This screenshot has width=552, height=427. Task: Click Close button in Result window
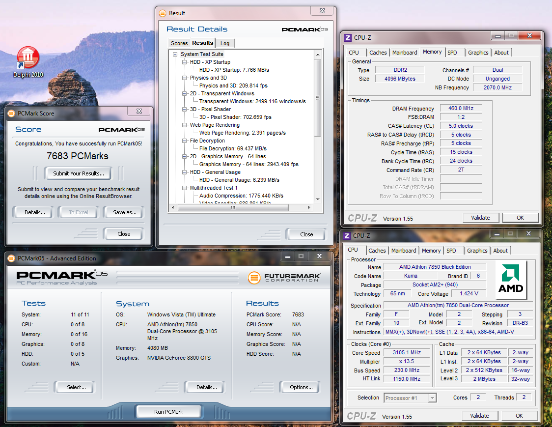point(306,234)
